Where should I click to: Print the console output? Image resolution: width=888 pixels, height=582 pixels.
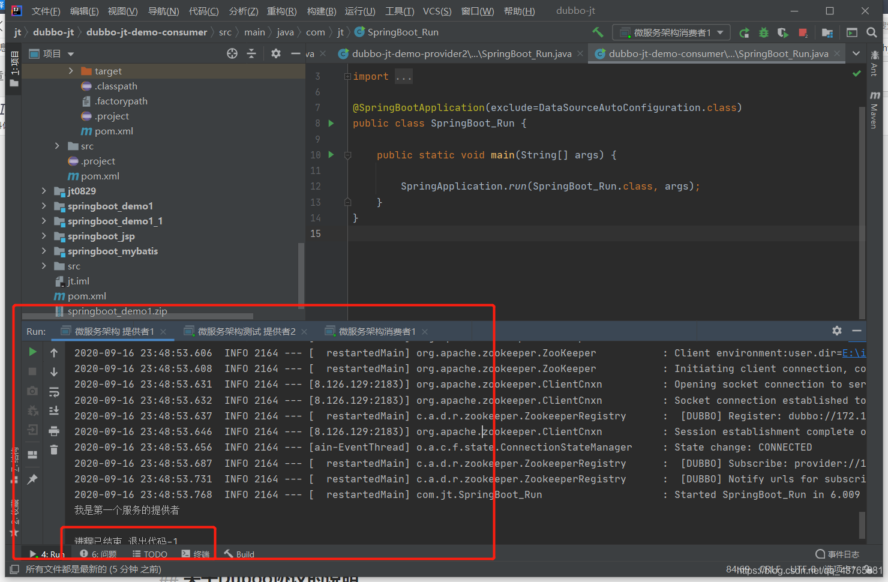point(54,431)
